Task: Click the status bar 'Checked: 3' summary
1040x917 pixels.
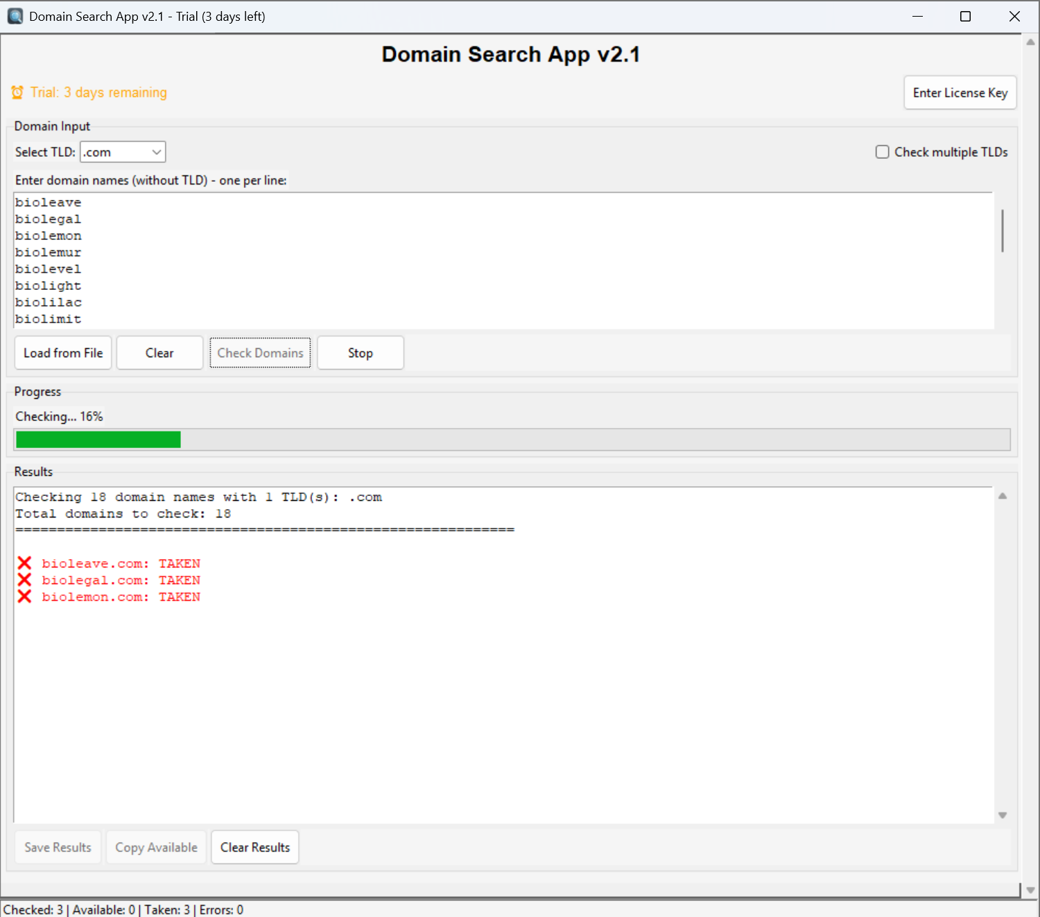Action: tap(123, 909)
